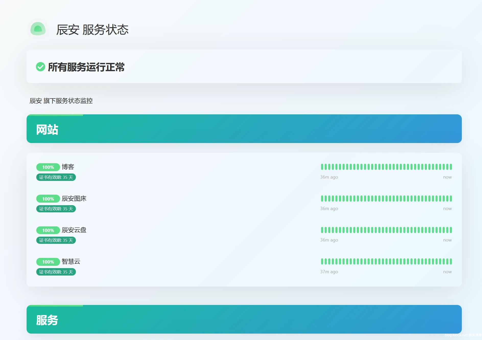Click the 100% uptime badge for 辰安图床
This screenshot has width=482, height=340.
tap(48, 199)
